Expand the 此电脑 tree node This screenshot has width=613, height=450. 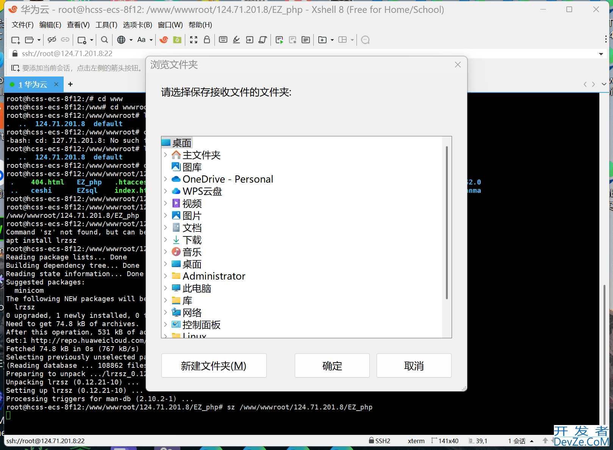[166, 288]
